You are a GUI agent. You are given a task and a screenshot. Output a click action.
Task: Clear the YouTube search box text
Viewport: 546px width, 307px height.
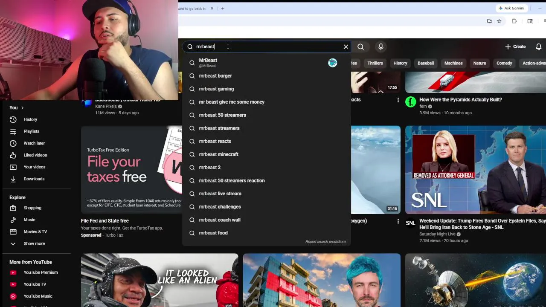coord(346,47)
